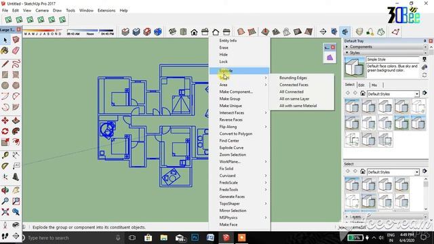Screen dimensions: 434x244
Task: Click the Zoom Extents tool
Action: [5, 212]
